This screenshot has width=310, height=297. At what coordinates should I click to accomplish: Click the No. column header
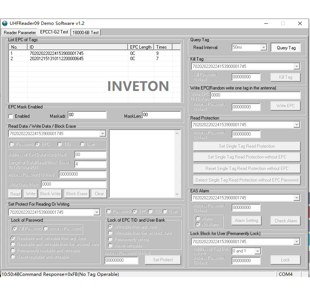[x=18, y=47]
